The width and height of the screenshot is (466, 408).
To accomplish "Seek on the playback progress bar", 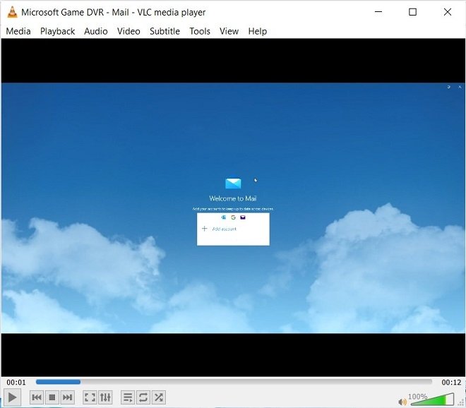I will click(234, 382).
